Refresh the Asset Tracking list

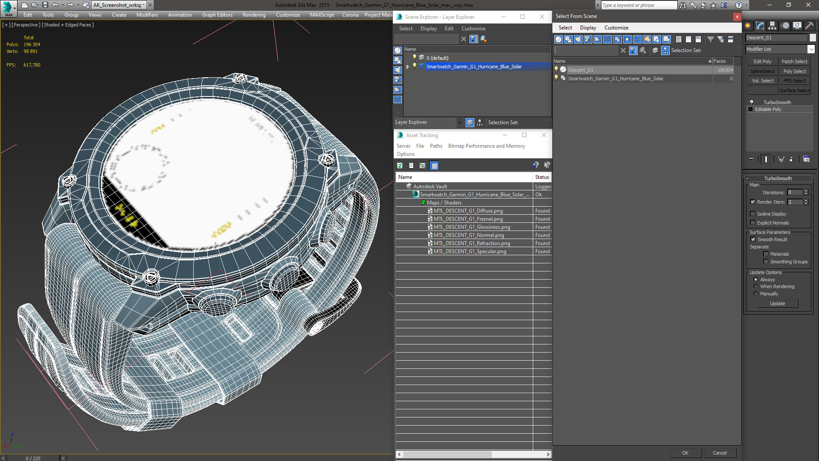coord(400,166)
